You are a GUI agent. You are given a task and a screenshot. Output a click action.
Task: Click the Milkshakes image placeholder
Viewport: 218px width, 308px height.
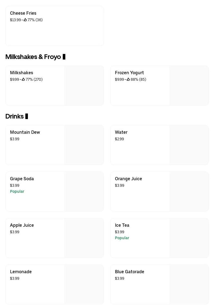click(x=84, y=85)
